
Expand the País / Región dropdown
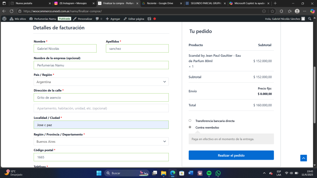click(101, 82)
